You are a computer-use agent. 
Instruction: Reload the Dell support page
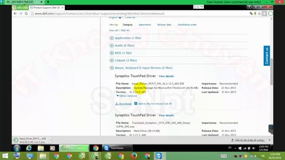point(26,14)
